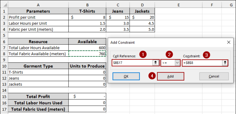Click the cell with value 760
The height and width of the screenshot is (114, 236).
(x=87, y=54)
